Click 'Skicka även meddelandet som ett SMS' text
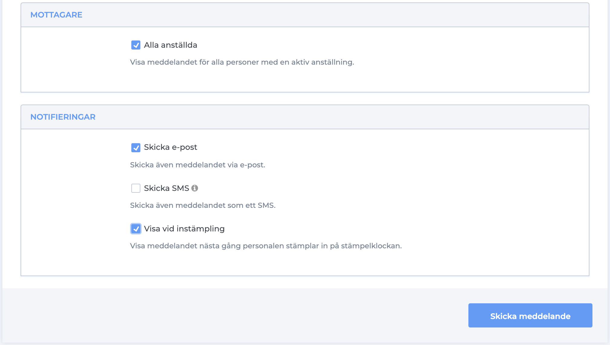Screen dimensions: 610x345 [202, 205]
